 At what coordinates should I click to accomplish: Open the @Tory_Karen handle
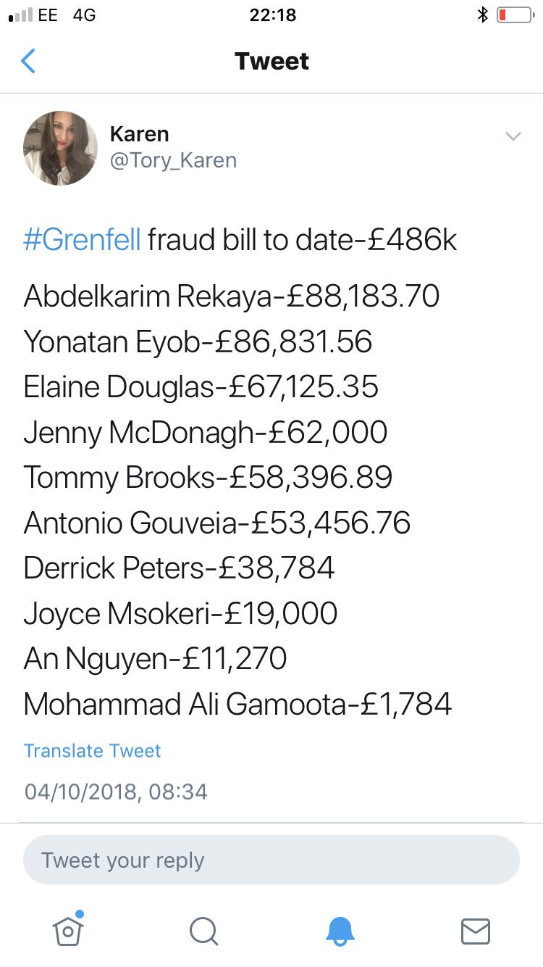coord(173,160)
